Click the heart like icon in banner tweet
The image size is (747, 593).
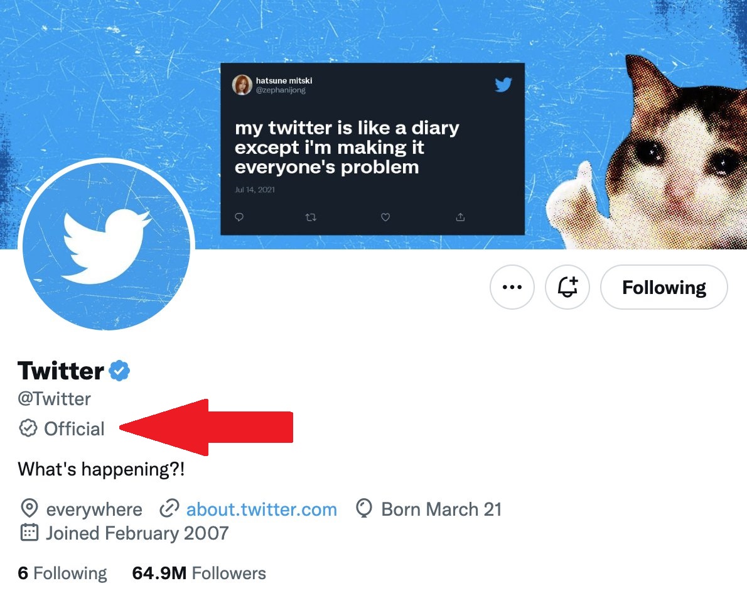[x=385, y=217]
